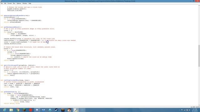Open the Help menu
The height and width of the screenshot is (112, 200).
coord(30,3)
